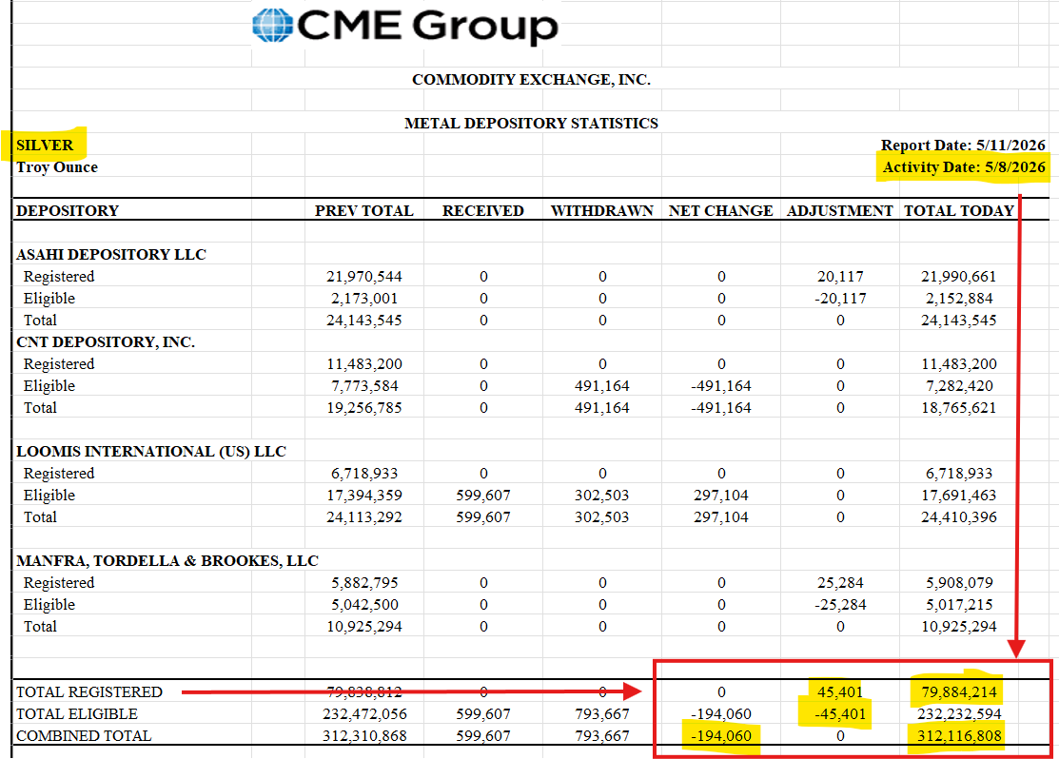Select total eligible prev value 232,472,056
The height and width of the screenshot is (759, 1059).
pyautogui.click(x=364, y=713)
